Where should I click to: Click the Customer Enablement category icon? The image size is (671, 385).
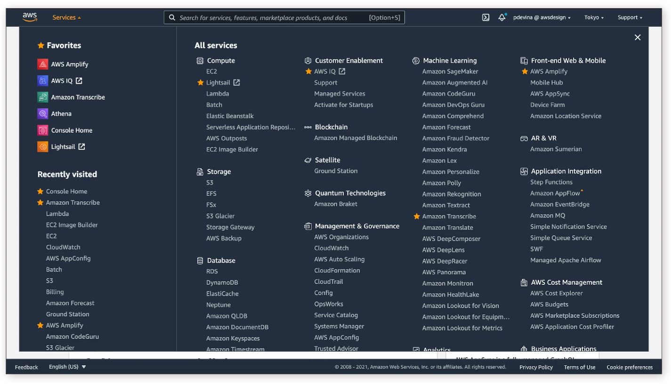tap(308, 61)
